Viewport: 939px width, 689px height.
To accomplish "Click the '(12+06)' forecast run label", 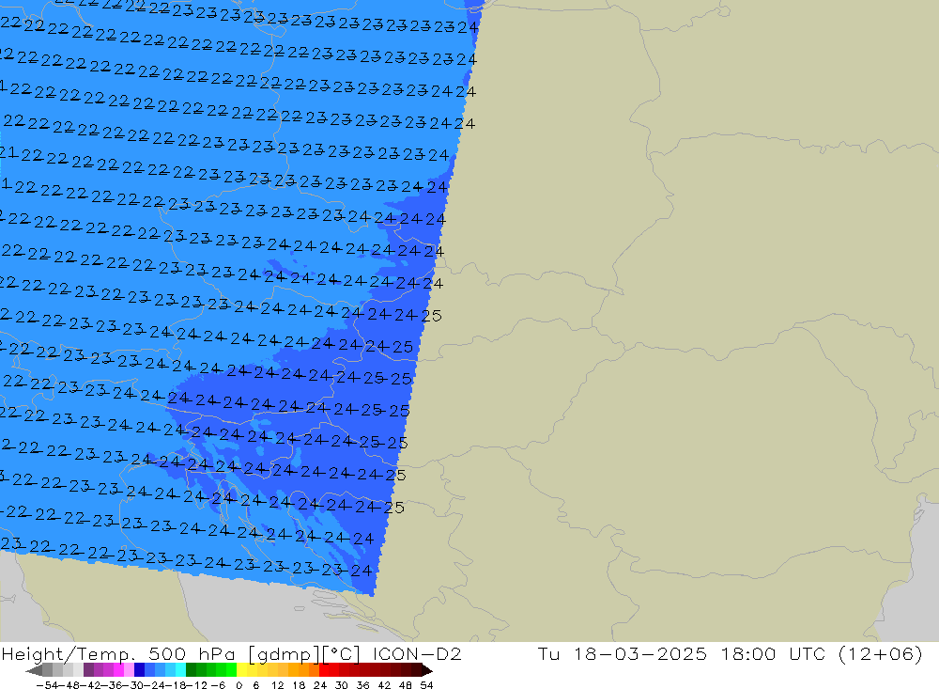I will click(x=881, y=653).
